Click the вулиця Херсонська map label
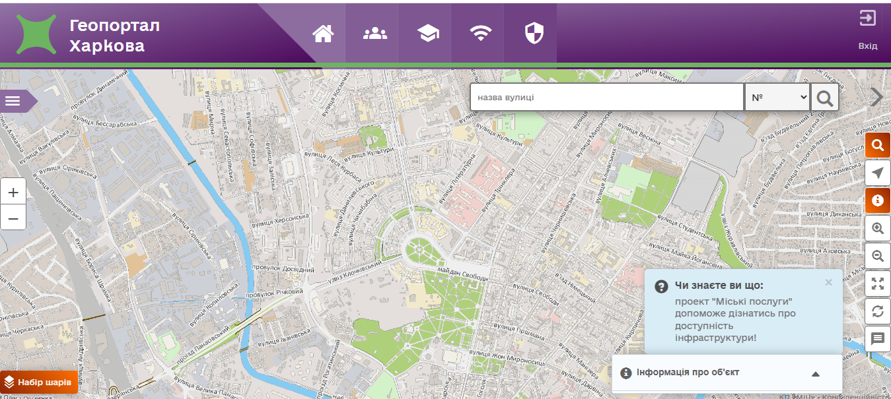Viewport: 891px width, 399px height. click(x=281, y=221)
